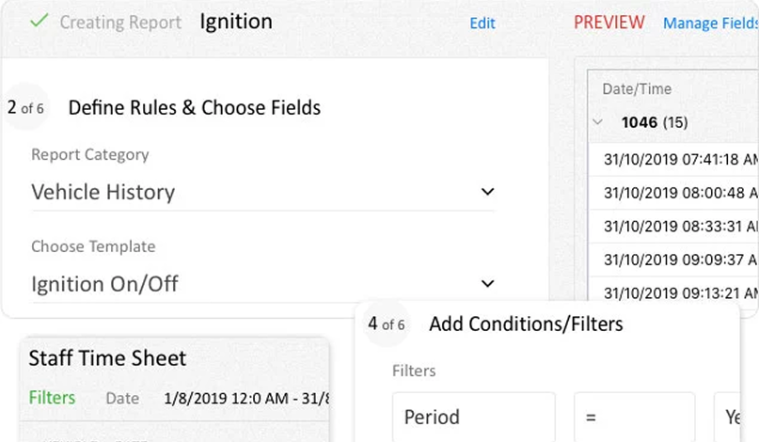Image resolution: width=759 pixels, height=442 pixels.
Task: Click the green checkmark beside Creating Report
Action: (39, 21)
